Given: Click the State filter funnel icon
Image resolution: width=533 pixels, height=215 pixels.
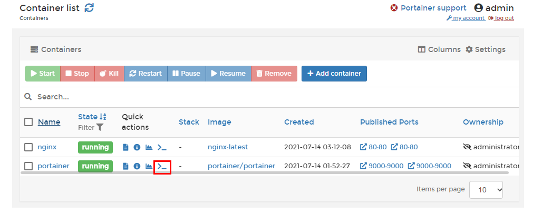Looking at the screenshot, I should pyautogui.click(x=100, y=128).
